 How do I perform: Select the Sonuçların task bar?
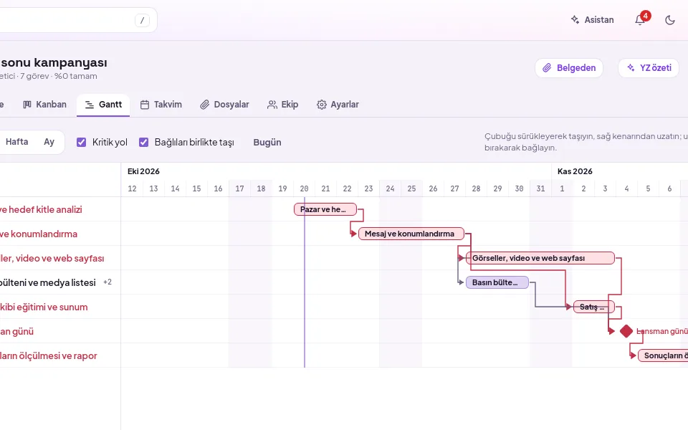663,355
